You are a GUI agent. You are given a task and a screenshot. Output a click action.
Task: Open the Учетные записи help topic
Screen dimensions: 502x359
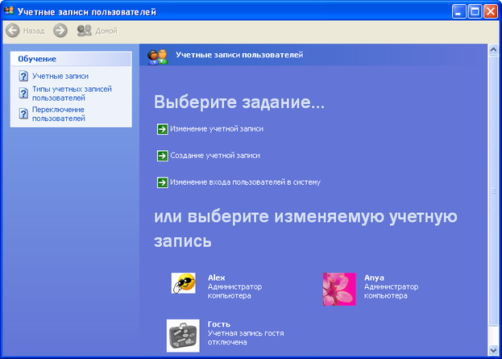pyautogui.click(x=60, y=77)
